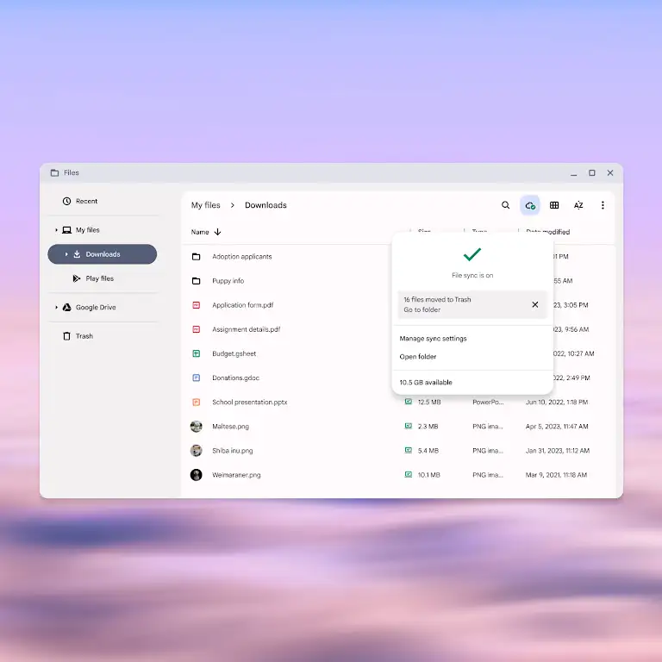Image resolution: width=662 pixels, height=662 pixels.
Task: Click the Donations.gdoc document icon
Action: (197, 378)
